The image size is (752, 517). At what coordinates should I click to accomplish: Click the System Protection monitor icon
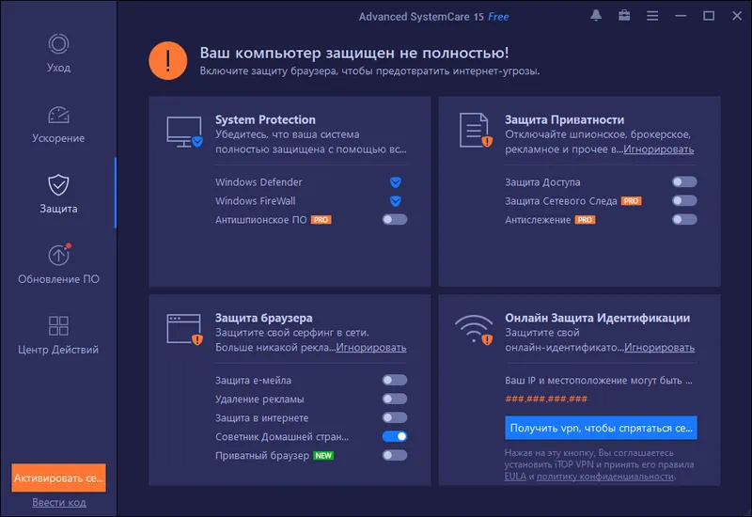[x=184, y=132]
